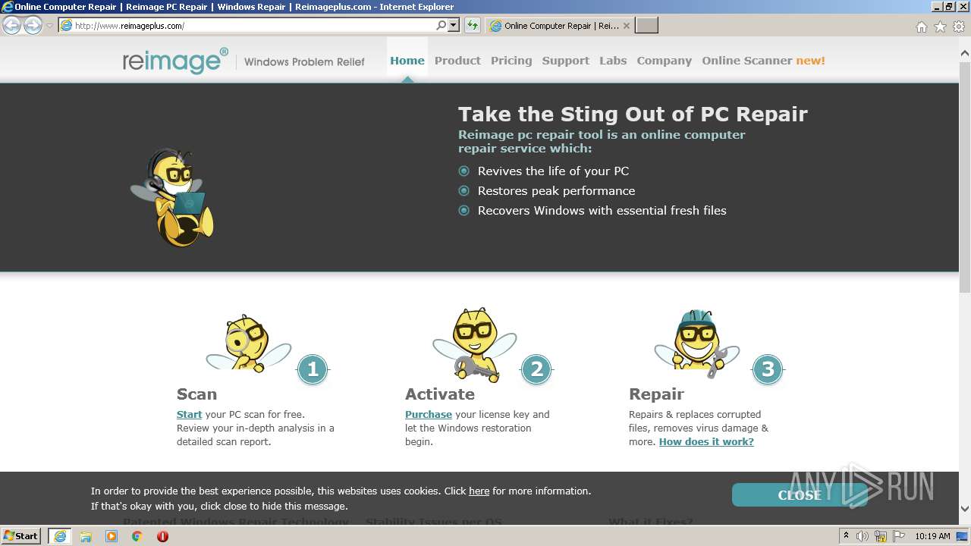Click 'Recovers Windows with essential fresh files' text
This screenshot has width=971, height=546.
pyautogui.click(x=602, y=211)
